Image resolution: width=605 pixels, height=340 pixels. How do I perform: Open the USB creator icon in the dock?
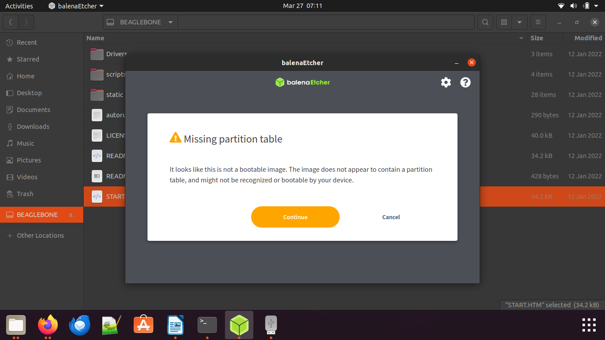[x=271, y=326]
